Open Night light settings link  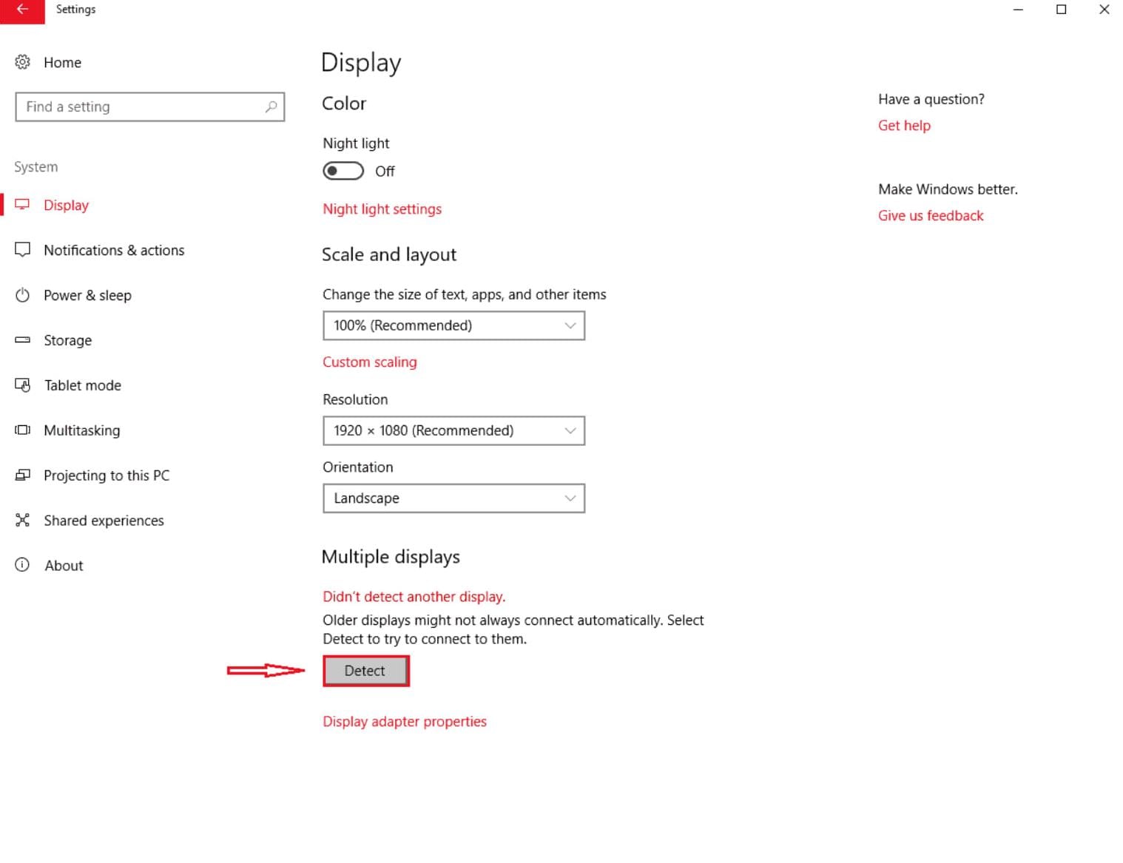coord(382,209)
